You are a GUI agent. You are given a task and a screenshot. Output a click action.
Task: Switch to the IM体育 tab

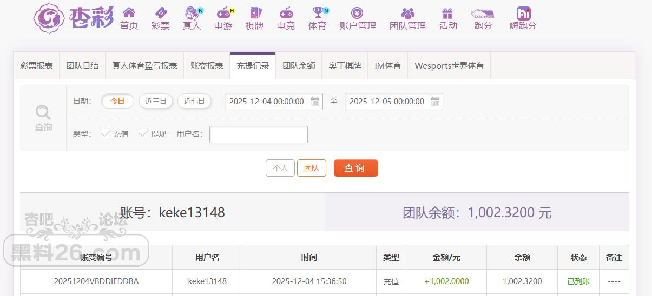click(388, 65)
